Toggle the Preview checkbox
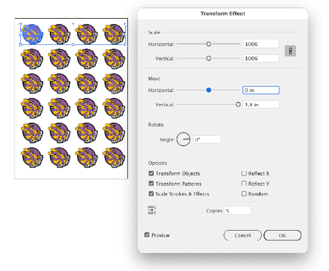This screenshot has width=329, height=271. tap(147, 235)
